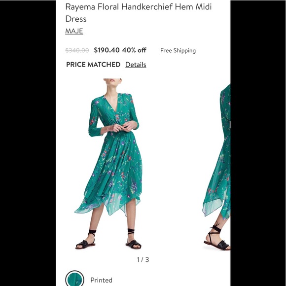Open the price match Details link

(136, 65)
